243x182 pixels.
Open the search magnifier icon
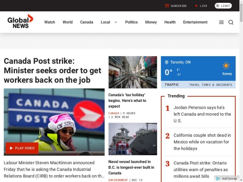(231, 22)
